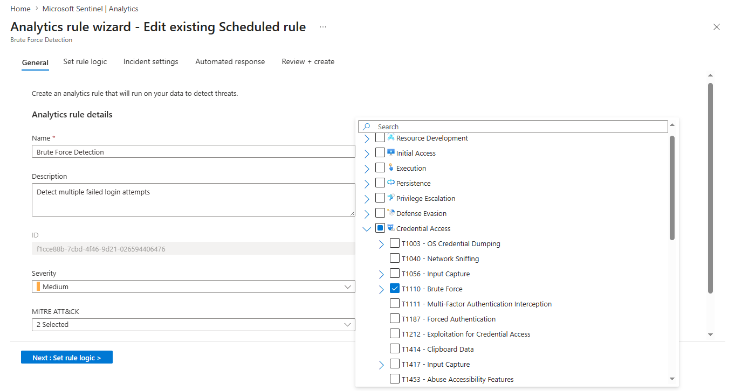The width and height of the screenshot is (735, 391).
Task: Check the Persistence checkbox
Action: 380,183
